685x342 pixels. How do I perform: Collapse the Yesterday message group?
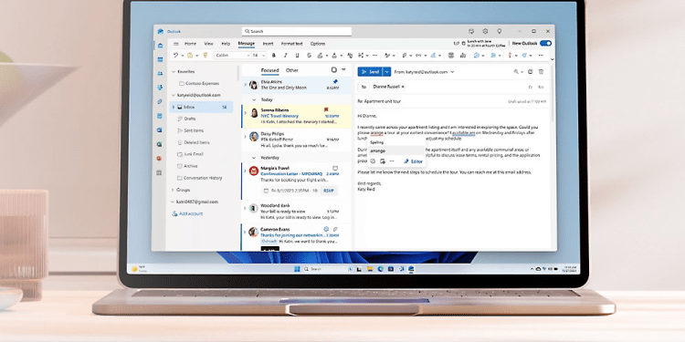(254, 158)
